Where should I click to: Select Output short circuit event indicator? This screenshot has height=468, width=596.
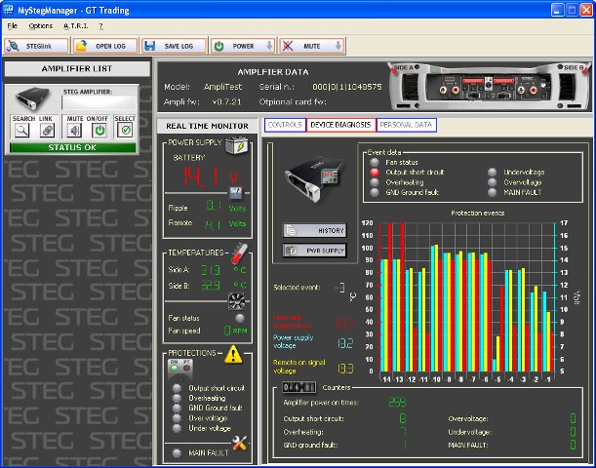[x=375, y=172]
